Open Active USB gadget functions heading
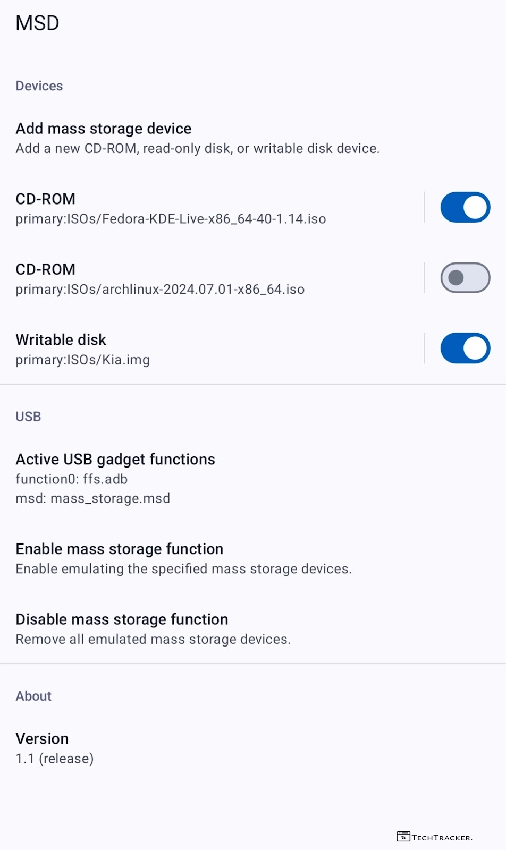506x850 pixels. point(115,459)
